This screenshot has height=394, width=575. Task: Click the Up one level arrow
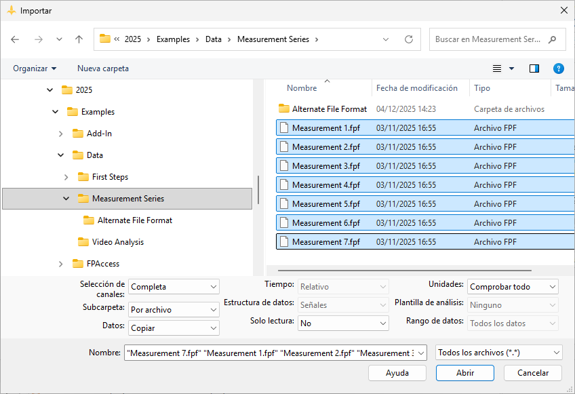(x=79, y=39)
